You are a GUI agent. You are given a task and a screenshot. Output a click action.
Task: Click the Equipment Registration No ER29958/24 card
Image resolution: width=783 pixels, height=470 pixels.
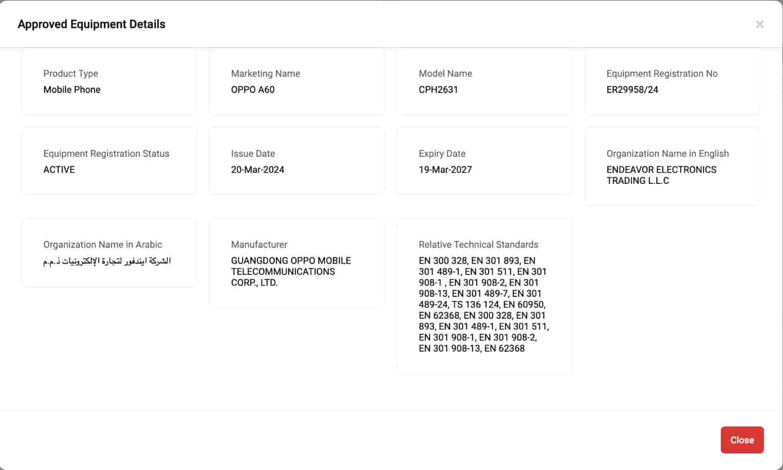(672, 81)
